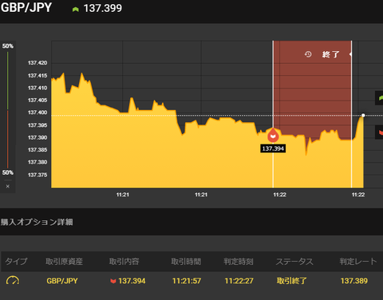
Task: Click the white expiry line at red zone's right
Action: tap(351, 114)
